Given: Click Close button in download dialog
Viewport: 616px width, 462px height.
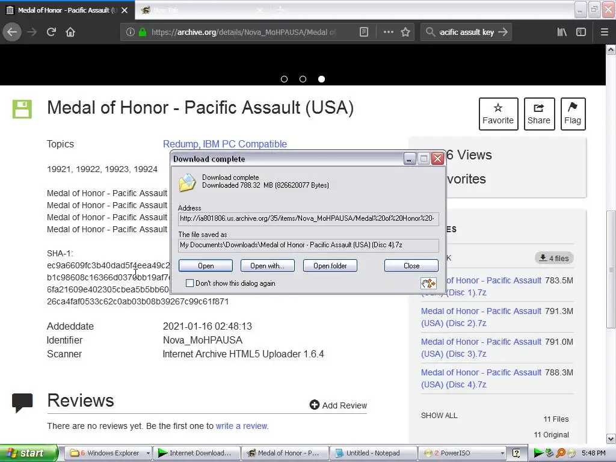Looking at the screenshot, I should [x=411, y=266].
